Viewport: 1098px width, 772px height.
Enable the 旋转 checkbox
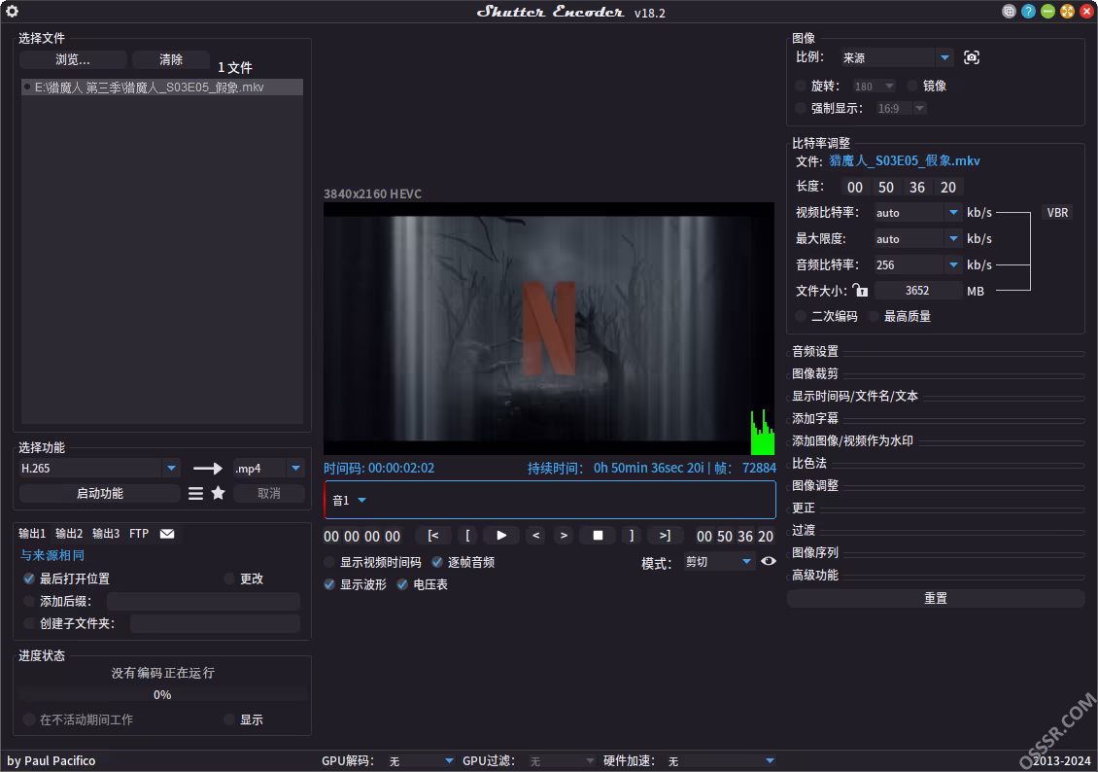point(801,86)
